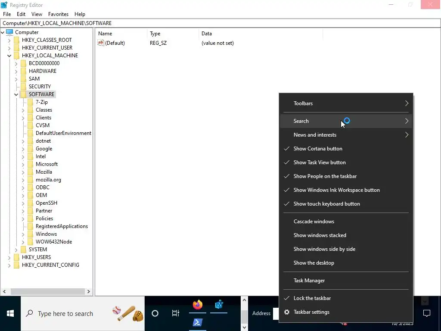Viewport: 441px width, 331px height.
Task: Open the Toolbars submenu
Action: [x=346, y=103]
